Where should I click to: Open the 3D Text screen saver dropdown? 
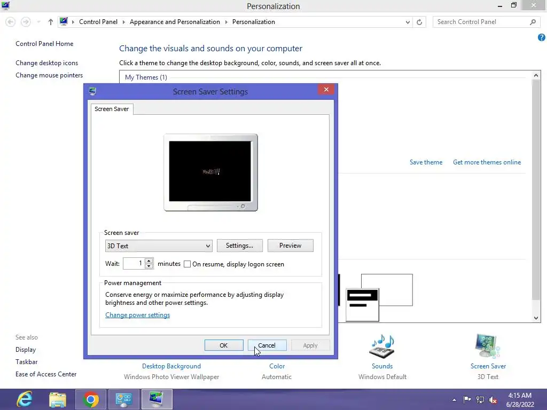coord(159,246)
